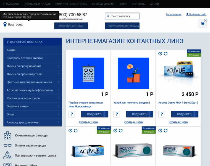This screenshot has height=166, width=210.
Task: Open the shopping cart icon
Action: [202, 24]
